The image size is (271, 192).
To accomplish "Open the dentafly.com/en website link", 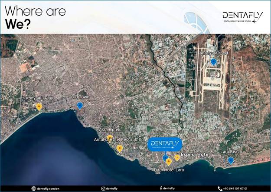I will [x=48, y=189].
